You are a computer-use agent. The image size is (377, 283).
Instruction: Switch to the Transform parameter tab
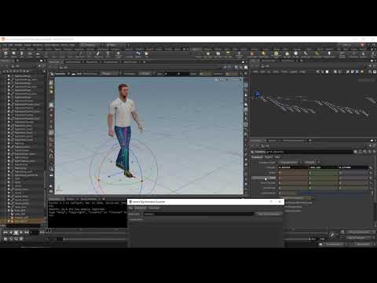pos(257,157)
